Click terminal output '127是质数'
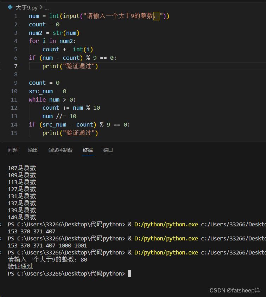266x297 pixels. pyautogui.click(x=22, y=189)
